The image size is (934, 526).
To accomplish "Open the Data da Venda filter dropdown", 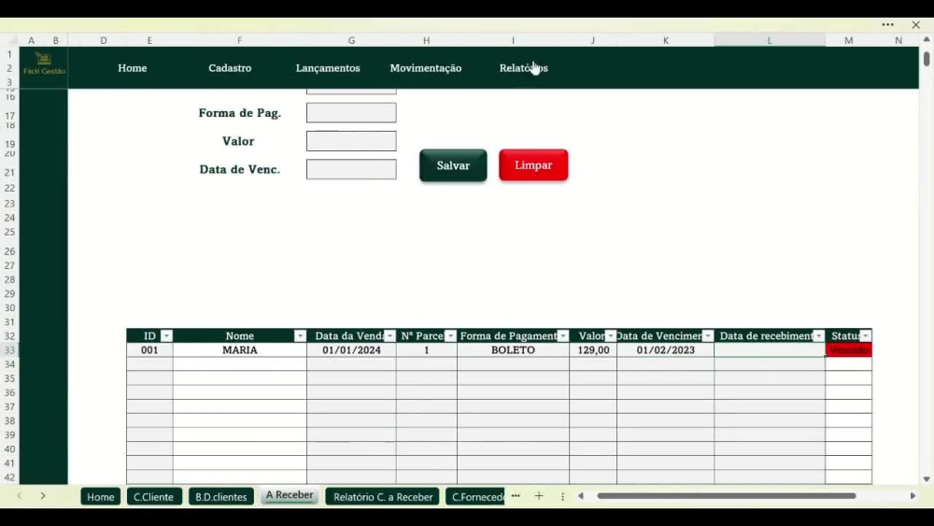I will click(x=389, y=336).
